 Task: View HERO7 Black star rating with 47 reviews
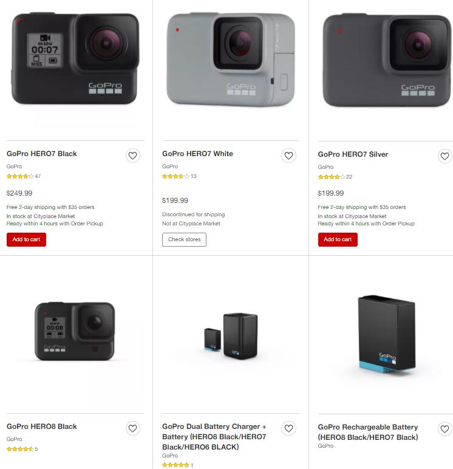point(24,176)
